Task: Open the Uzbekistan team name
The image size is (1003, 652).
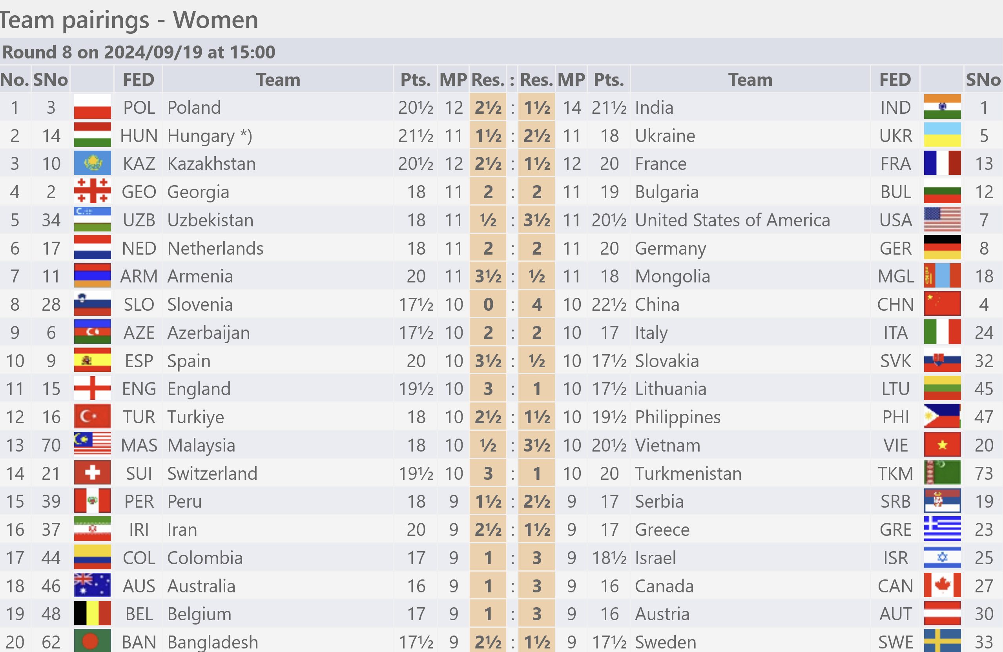Action: pyautogui.click(x=210, y=220)
